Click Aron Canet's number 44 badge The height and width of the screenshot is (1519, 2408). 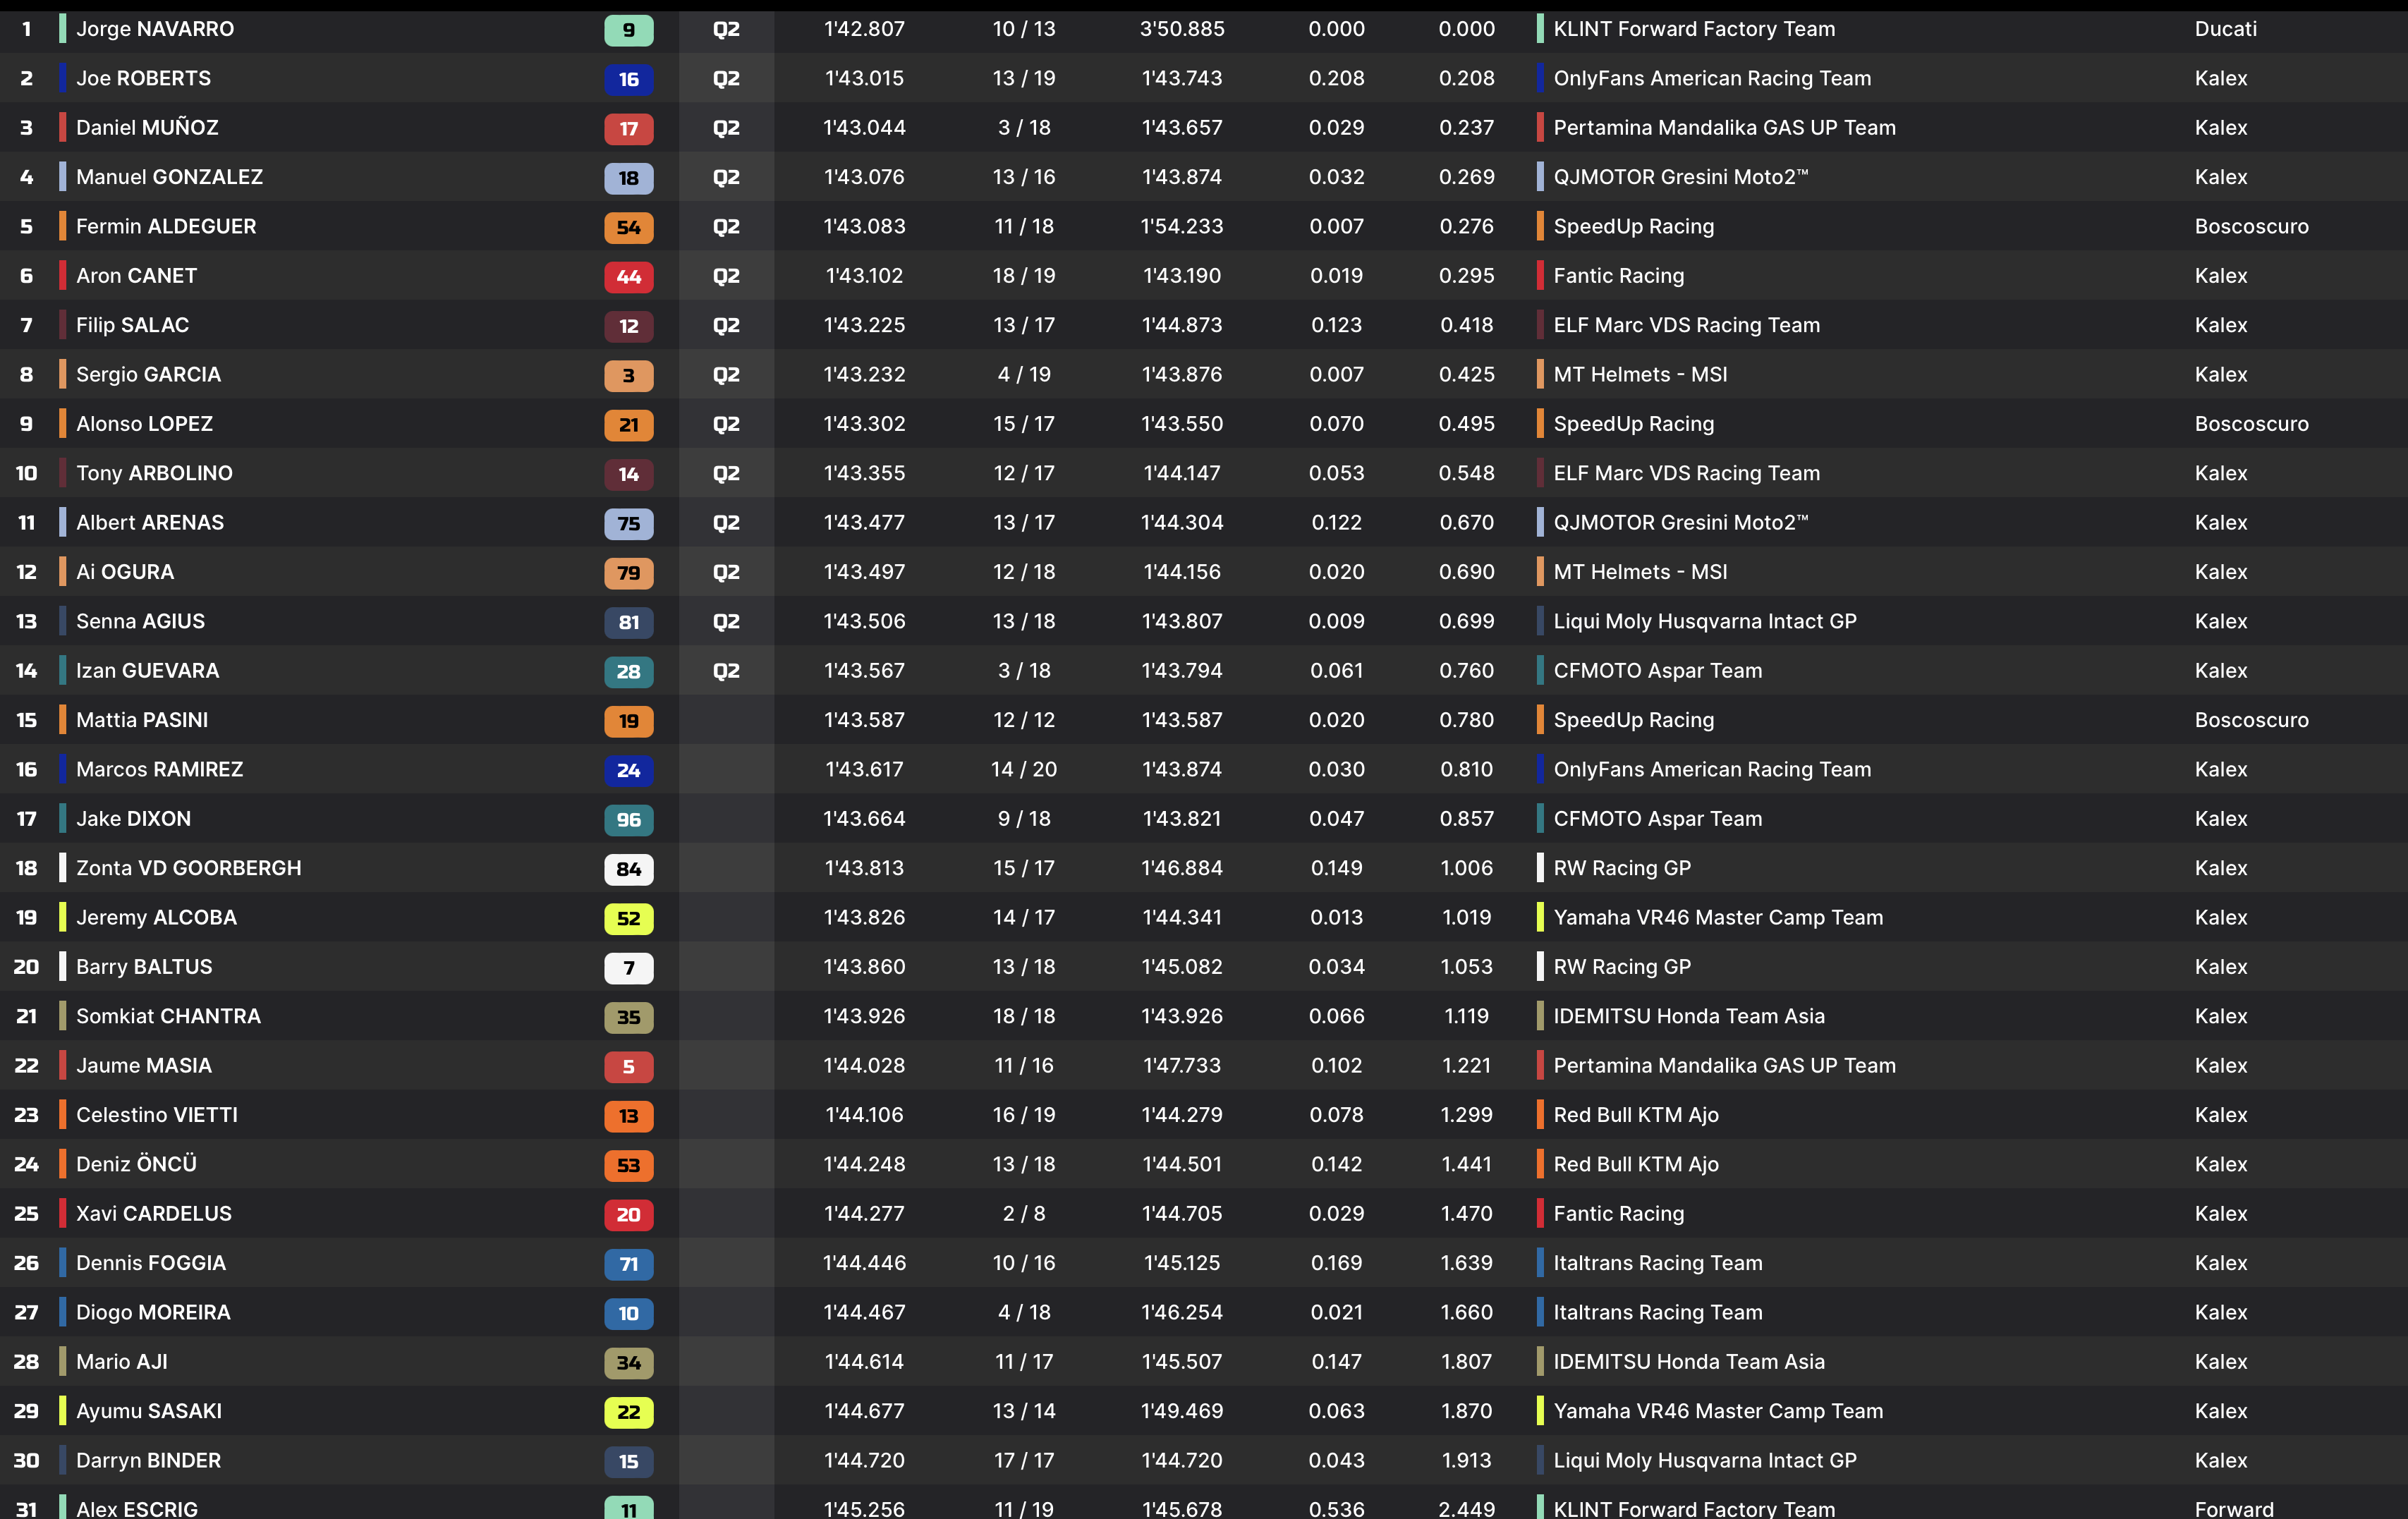point(628,277)
